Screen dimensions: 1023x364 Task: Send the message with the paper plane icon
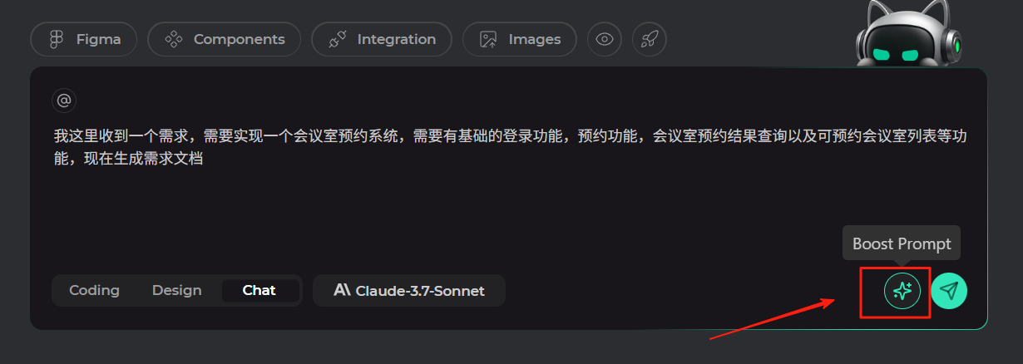pos(949,291)
